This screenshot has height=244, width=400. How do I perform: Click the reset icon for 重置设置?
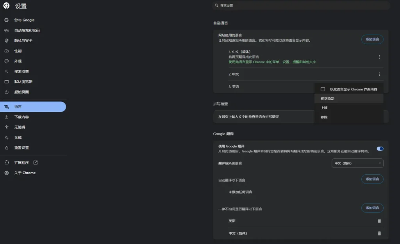(6, 148)
